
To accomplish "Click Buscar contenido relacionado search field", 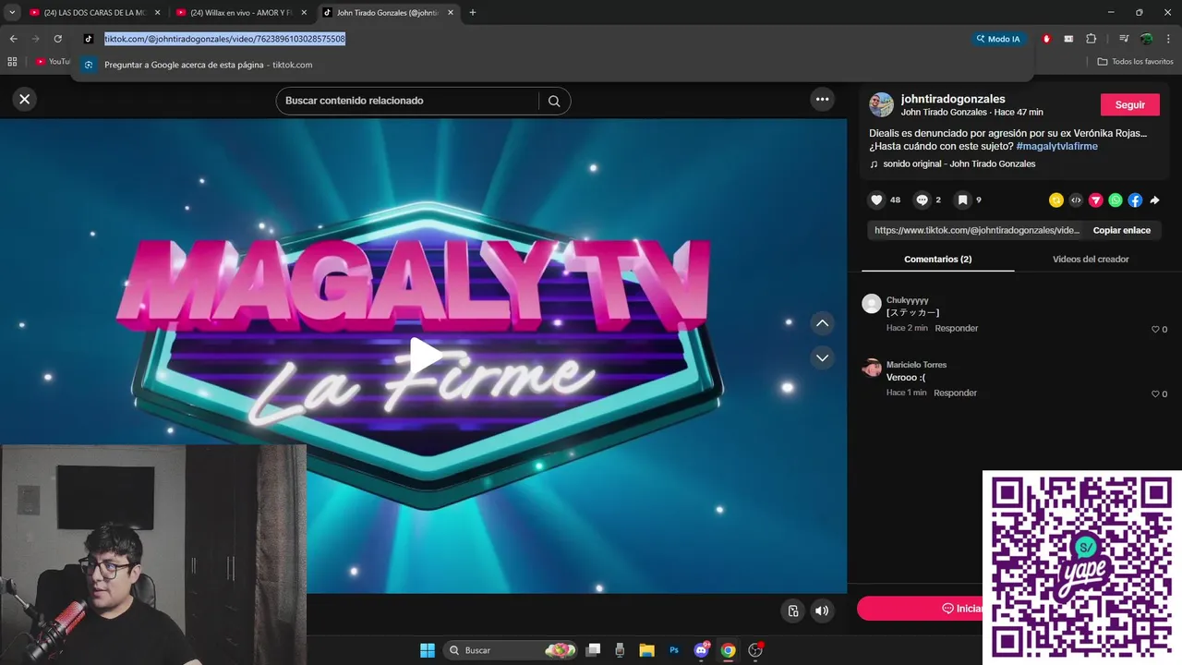I will click(406, 101).
